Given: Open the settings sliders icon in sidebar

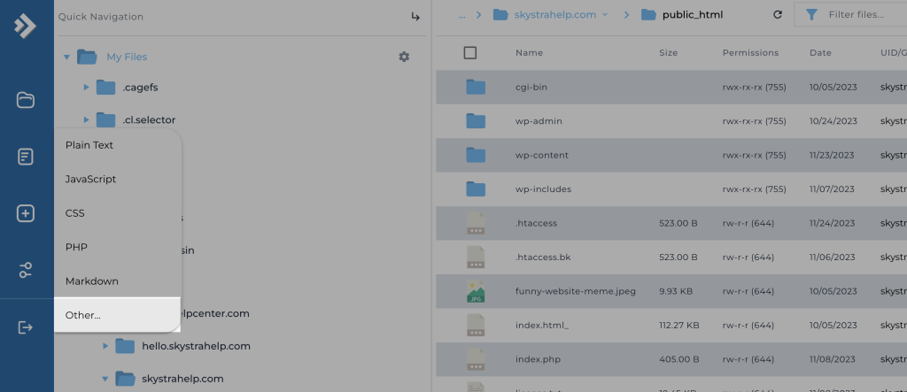Looking at the screenshot, I should point(26,271).
